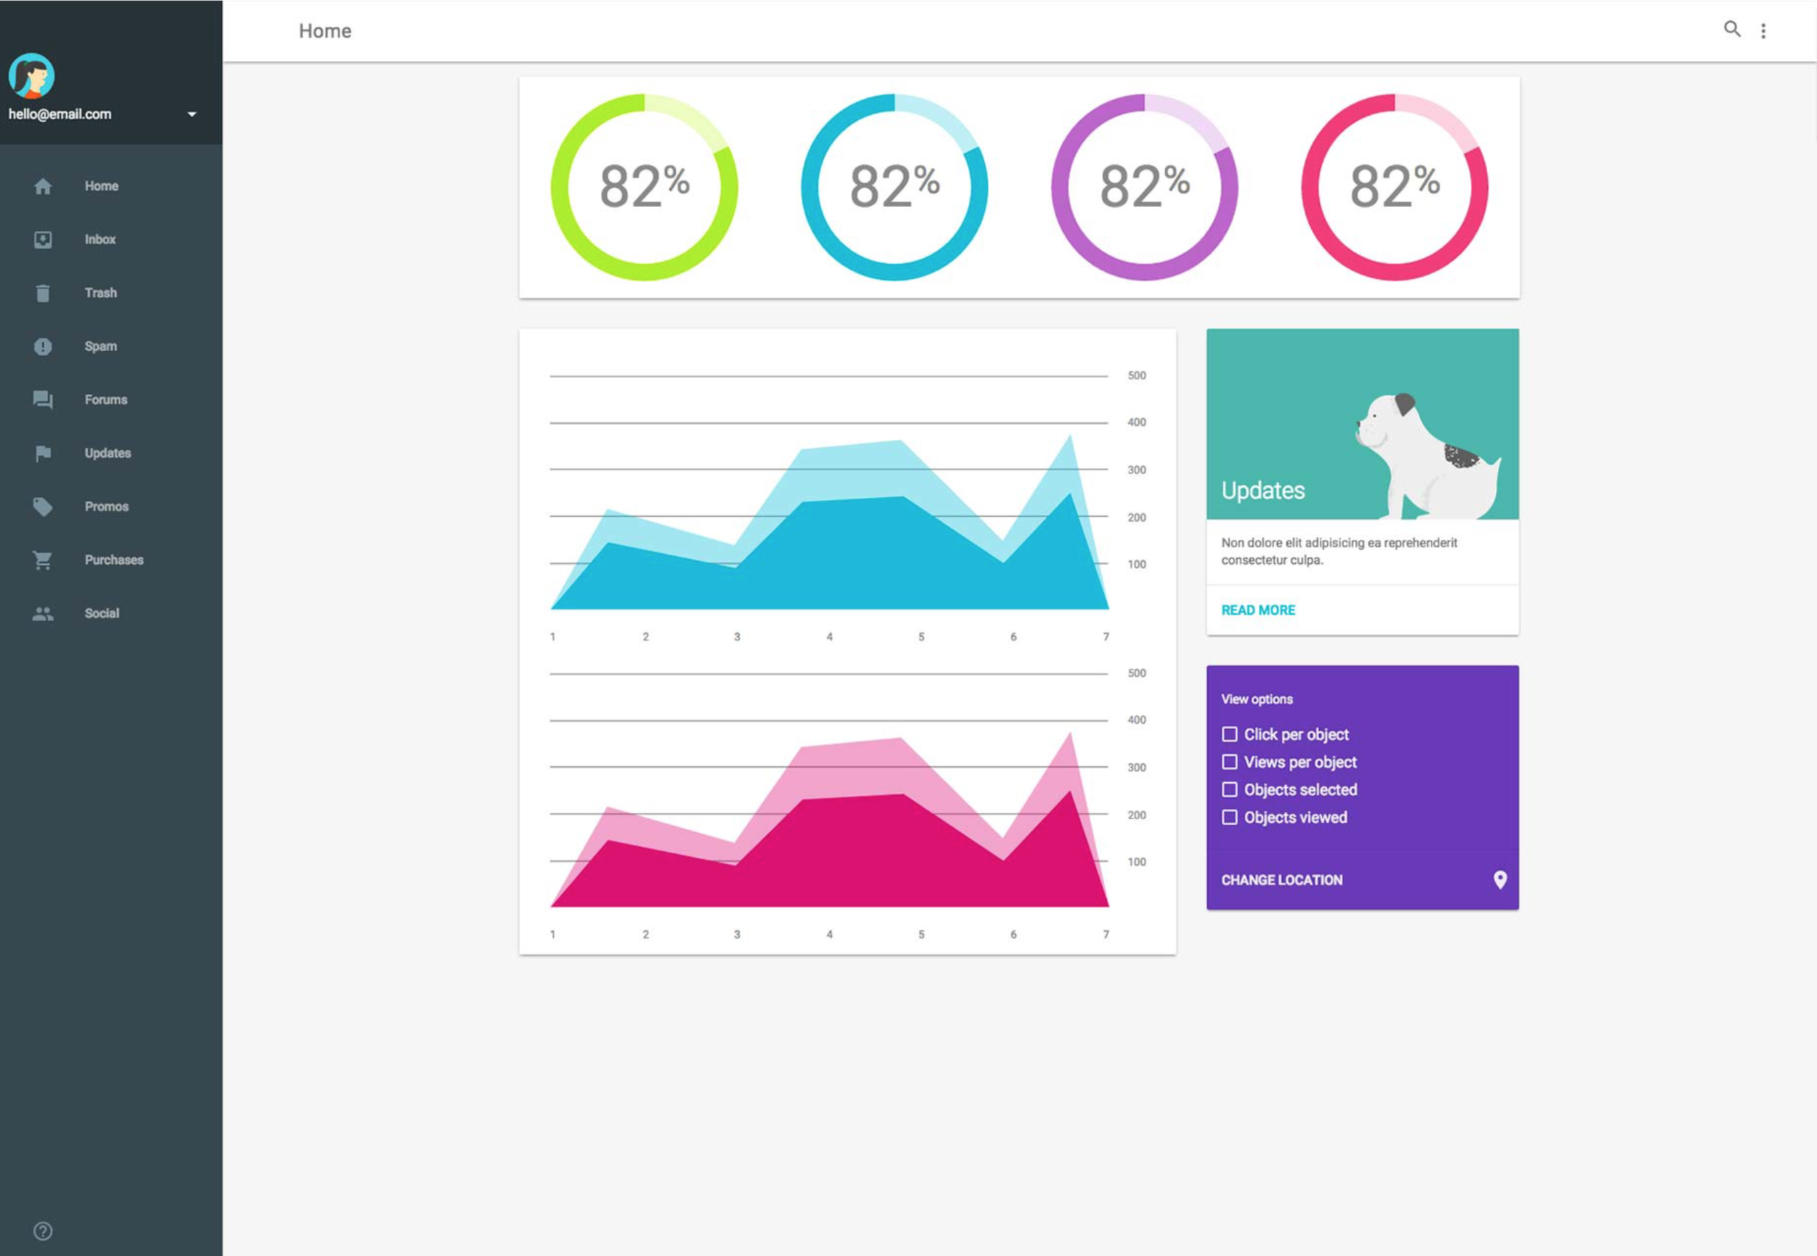Click the pink 82% progress ring

point(1395,188)
